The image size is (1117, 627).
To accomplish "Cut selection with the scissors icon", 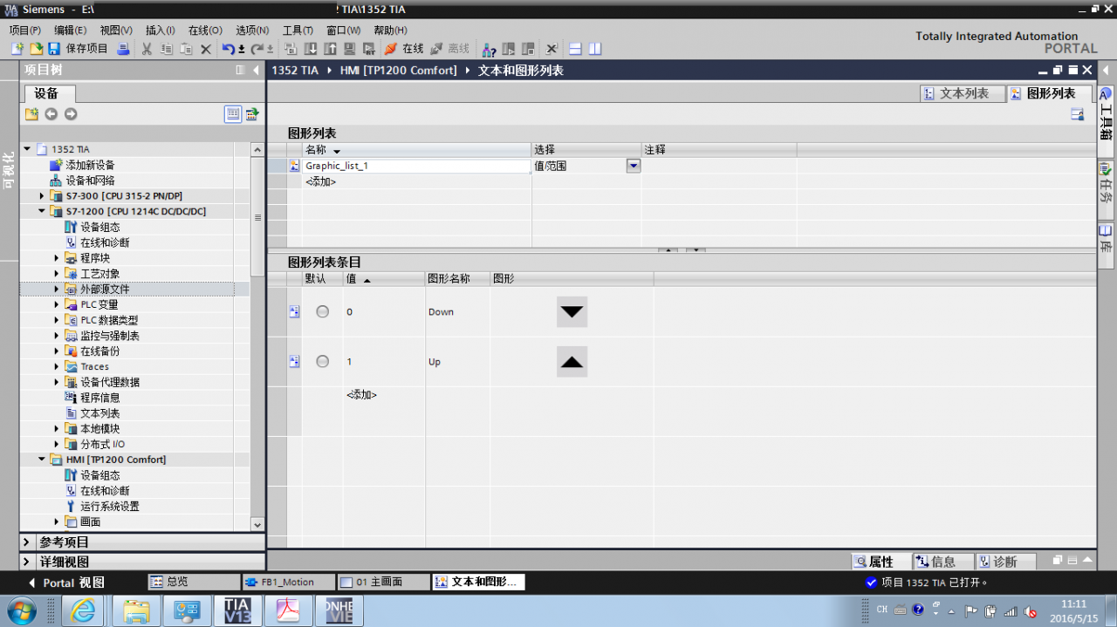I will pyautogui.click(x=147, y=49).
